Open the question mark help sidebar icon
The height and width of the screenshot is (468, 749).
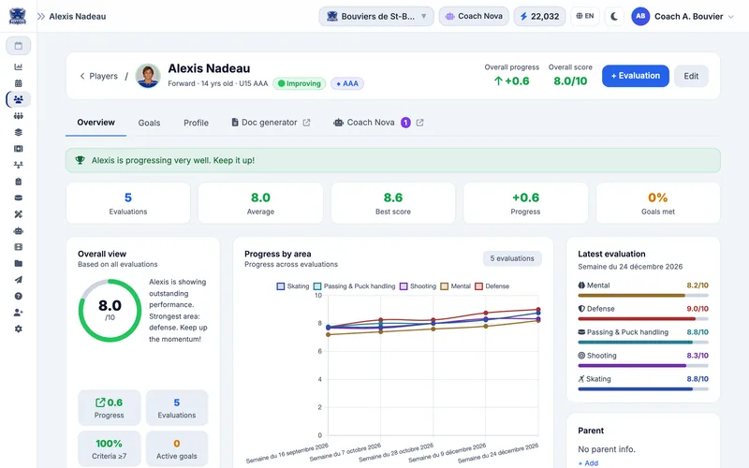click(x=18, y=296)
